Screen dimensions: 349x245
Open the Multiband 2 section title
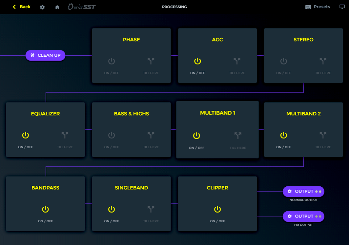click(x=303, y=114)
